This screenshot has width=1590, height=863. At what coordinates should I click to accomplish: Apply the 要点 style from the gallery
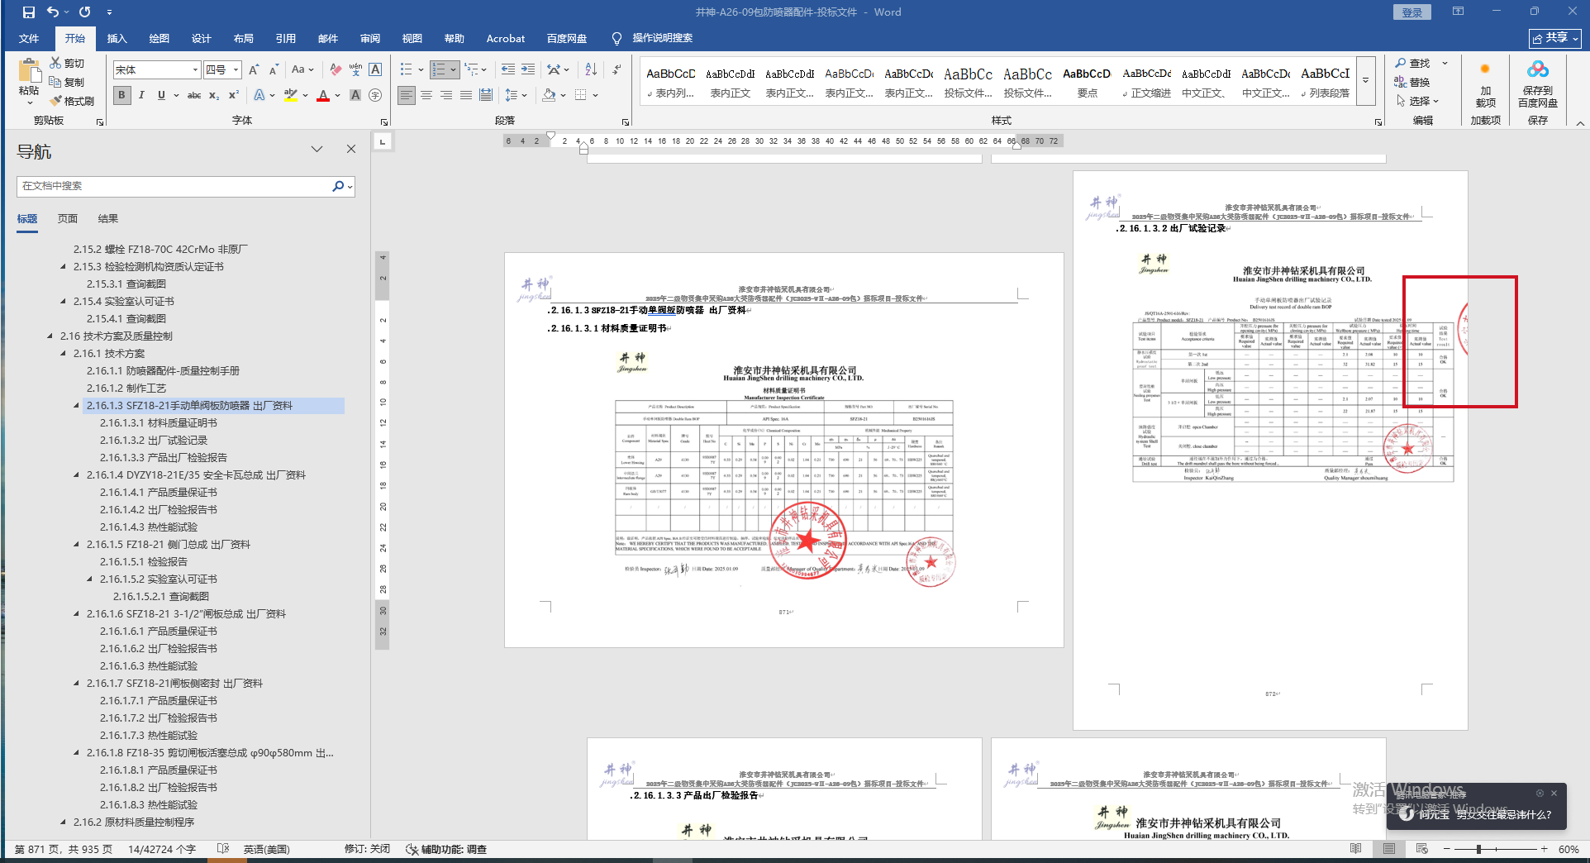(1088, 83)
